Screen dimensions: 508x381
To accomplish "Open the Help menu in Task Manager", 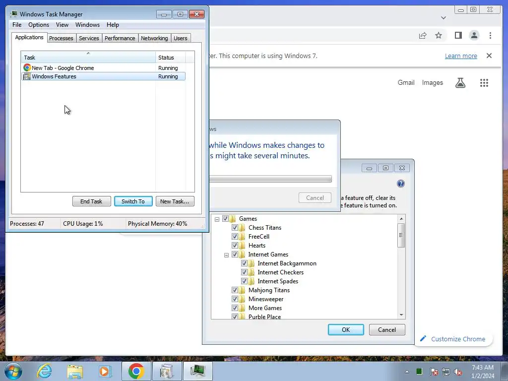I will point(113,25).
